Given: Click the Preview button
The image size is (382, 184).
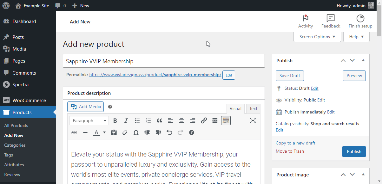Looking at the screenshot, I should 354,76.
